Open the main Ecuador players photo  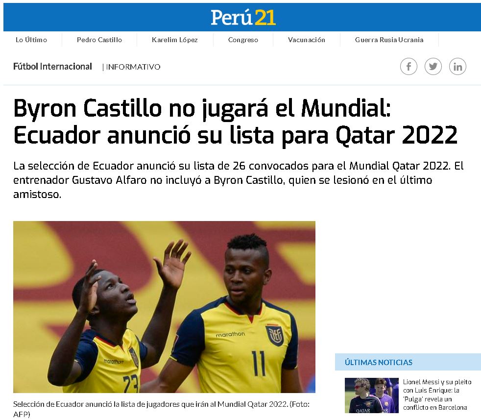click(x=164, y=307)
